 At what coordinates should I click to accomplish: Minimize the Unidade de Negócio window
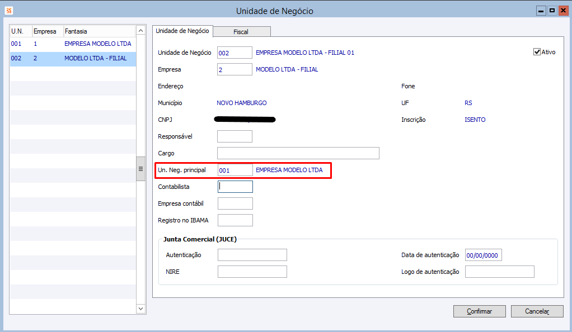(x=541, y=11)
